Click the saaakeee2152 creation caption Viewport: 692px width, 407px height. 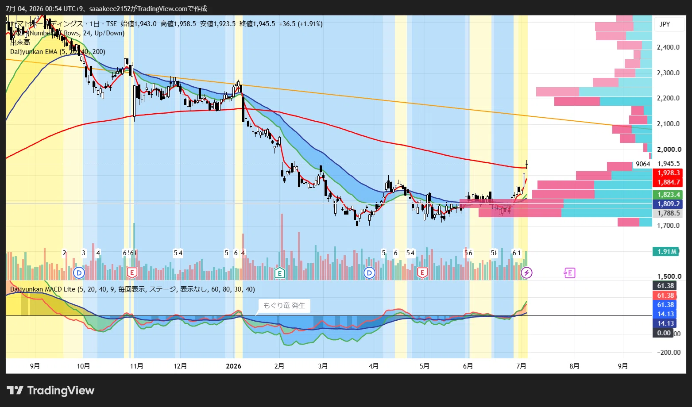tap(106, 9)
